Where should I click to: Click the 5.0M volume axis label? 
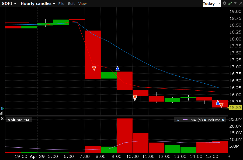[234, 146]
